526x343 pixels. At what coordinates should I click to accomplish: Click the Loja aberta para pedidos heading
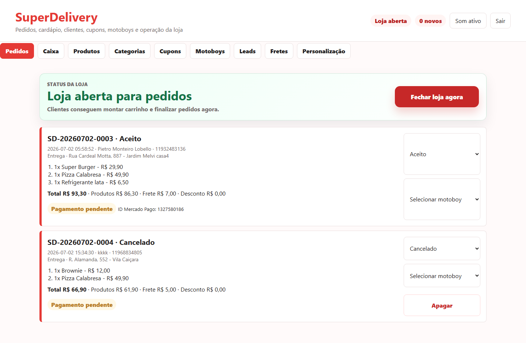click(119, 96)
